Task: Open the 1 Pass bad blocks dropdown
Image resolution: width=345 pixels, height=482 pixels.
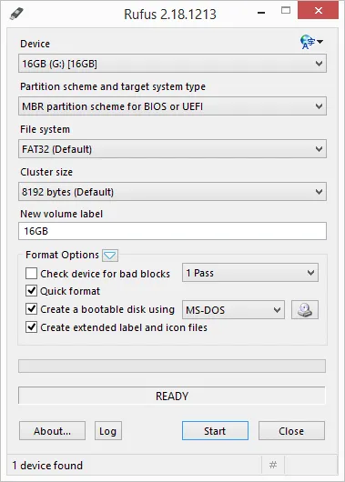Action: (x=250, y=273)
